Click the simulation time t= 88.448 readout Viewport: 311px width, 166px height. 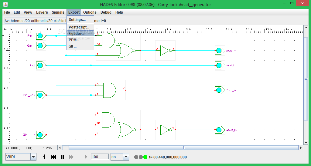click(x=168, y=157)
